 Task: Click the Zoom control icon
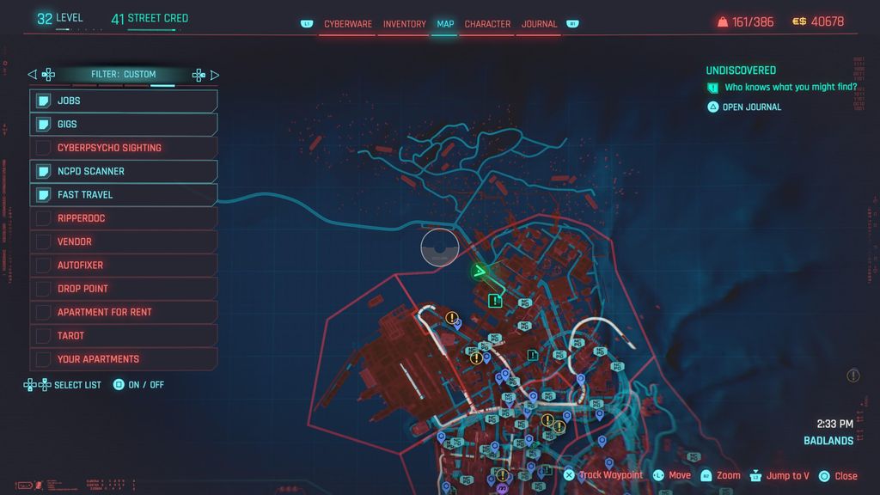point(706,475)
